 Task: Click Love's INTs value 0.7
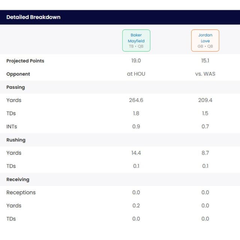tap(205, 126)
